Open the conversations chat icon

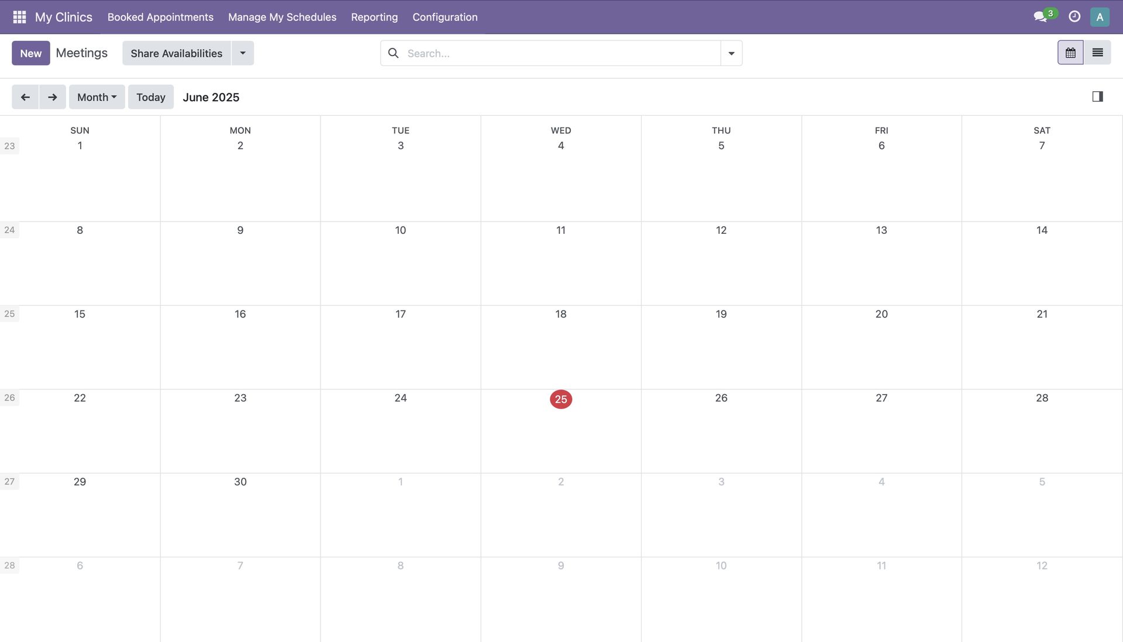tap(1040, 17)
